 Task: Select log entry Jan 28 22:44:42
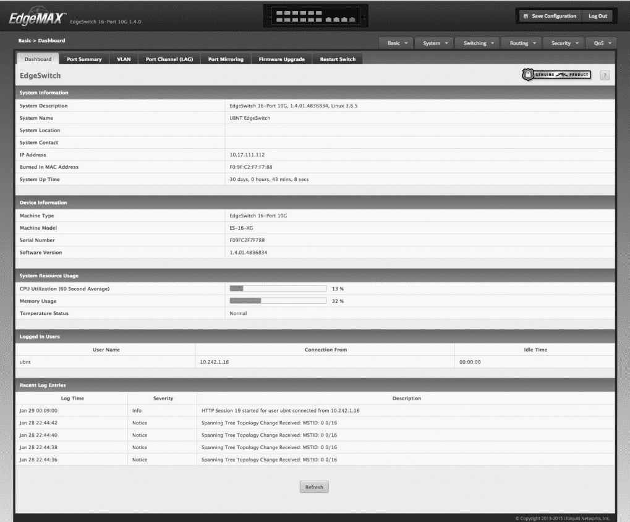pos(315,423)
